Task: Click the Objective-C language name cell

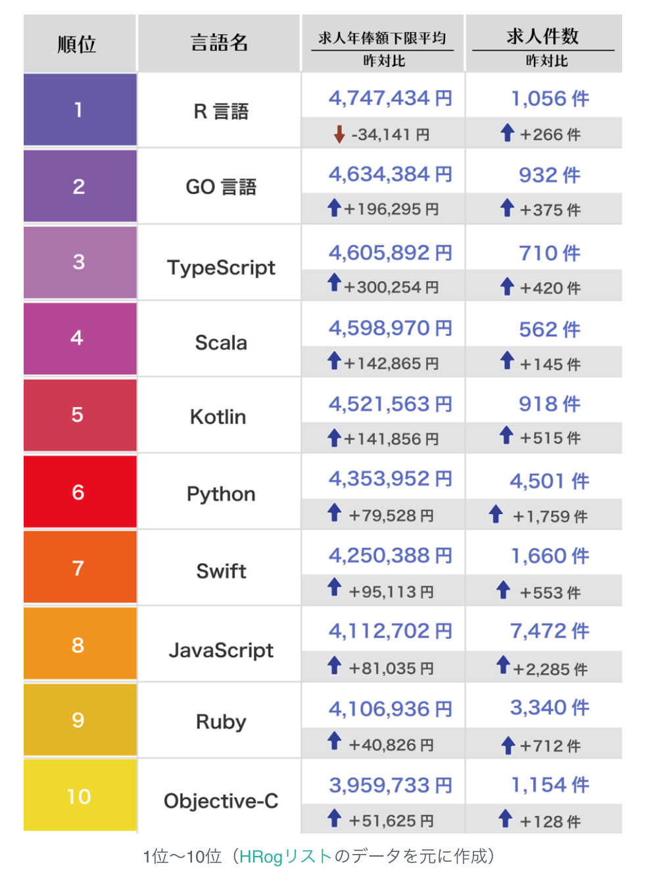Action: 221,801
